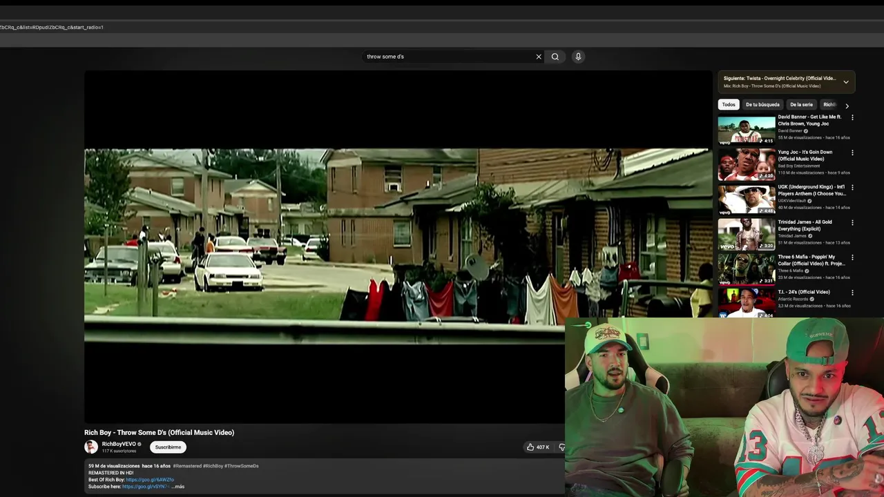Image resolution: width=884 pixels, height=497 pixels.
Task: Click the #Remastered hashtag
Action: (x=187, y=466)
